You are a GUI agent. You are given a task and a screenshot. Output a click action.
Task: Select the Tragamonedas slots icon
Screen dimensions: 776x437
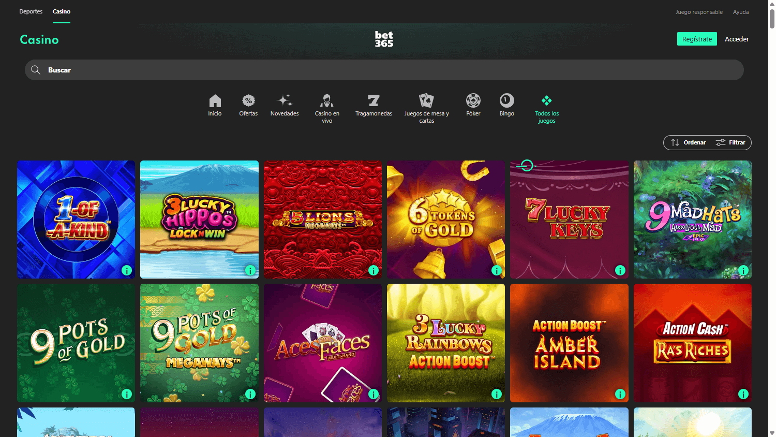(x=374, y=100)
